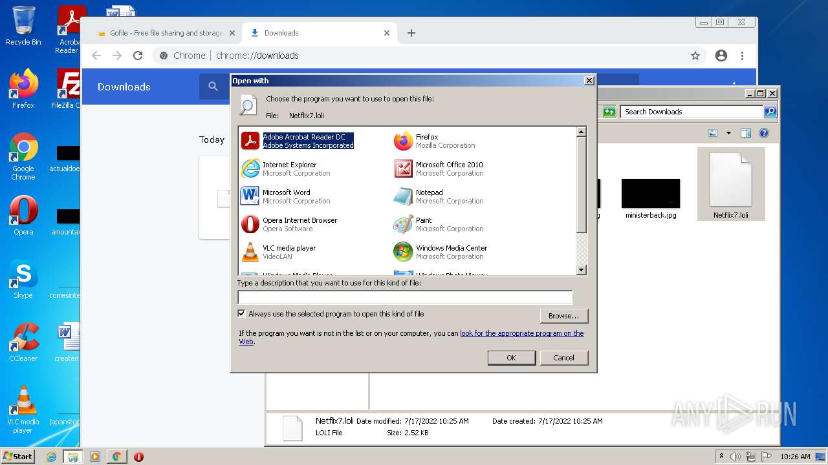Click the Browse... button
This screenshot has height=465, width=828.
563,316
